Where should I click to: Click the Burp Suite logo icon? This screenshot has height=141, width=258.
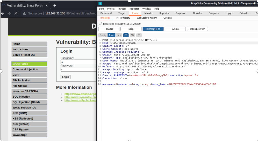pos(100,3)
